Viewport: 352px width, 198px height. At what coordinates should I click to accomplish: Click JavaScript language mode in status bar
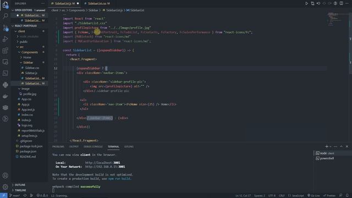(296, 196)
